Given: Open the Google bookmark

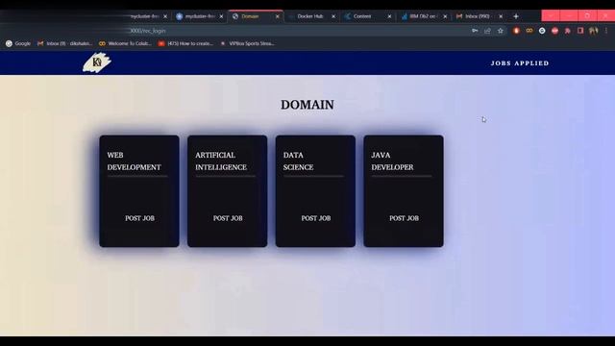Looking at the screenshot, I should point(18,43).
